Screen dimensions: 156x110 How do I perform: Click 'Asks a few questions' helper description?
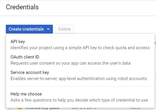pyautogui.click(x=79, y=100)
